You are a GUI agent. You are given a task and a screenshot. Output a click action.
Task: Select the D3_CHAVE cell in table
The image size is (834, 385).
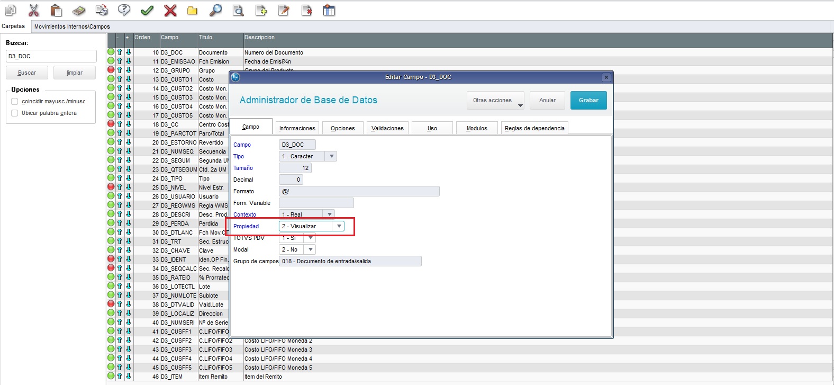coord(179,250)
